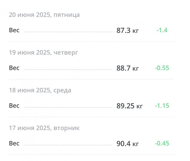
Task: Click the green -1.4 weight change
Action: coord(162,30)
